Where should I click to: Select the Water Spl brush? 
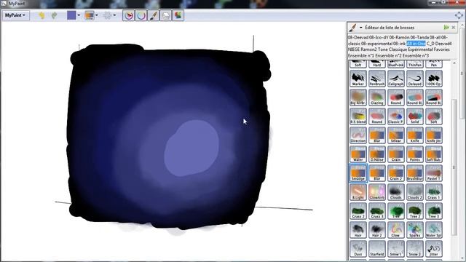(x=434, y=230)
